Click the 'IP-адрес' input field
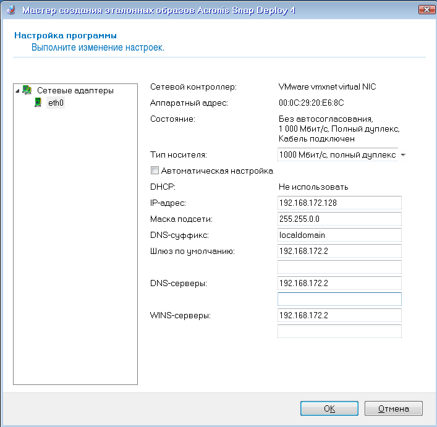 tap(339, 203)
